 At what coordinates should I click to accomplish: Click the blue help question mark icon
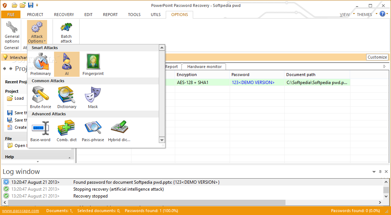(382, 14)
